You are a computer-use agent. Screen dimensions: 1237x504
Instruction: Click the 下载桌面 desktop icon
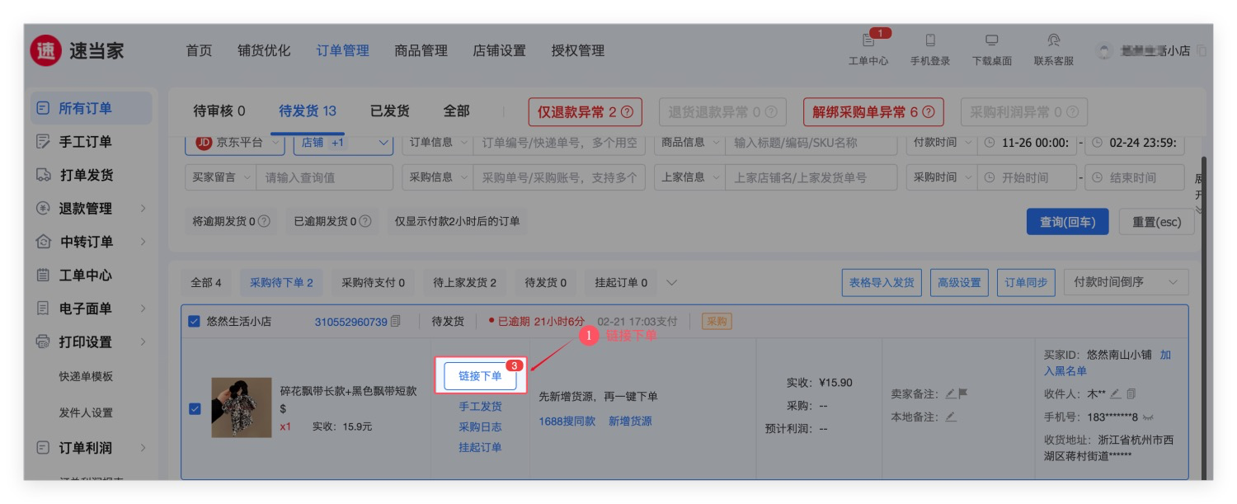pos(991,41)
